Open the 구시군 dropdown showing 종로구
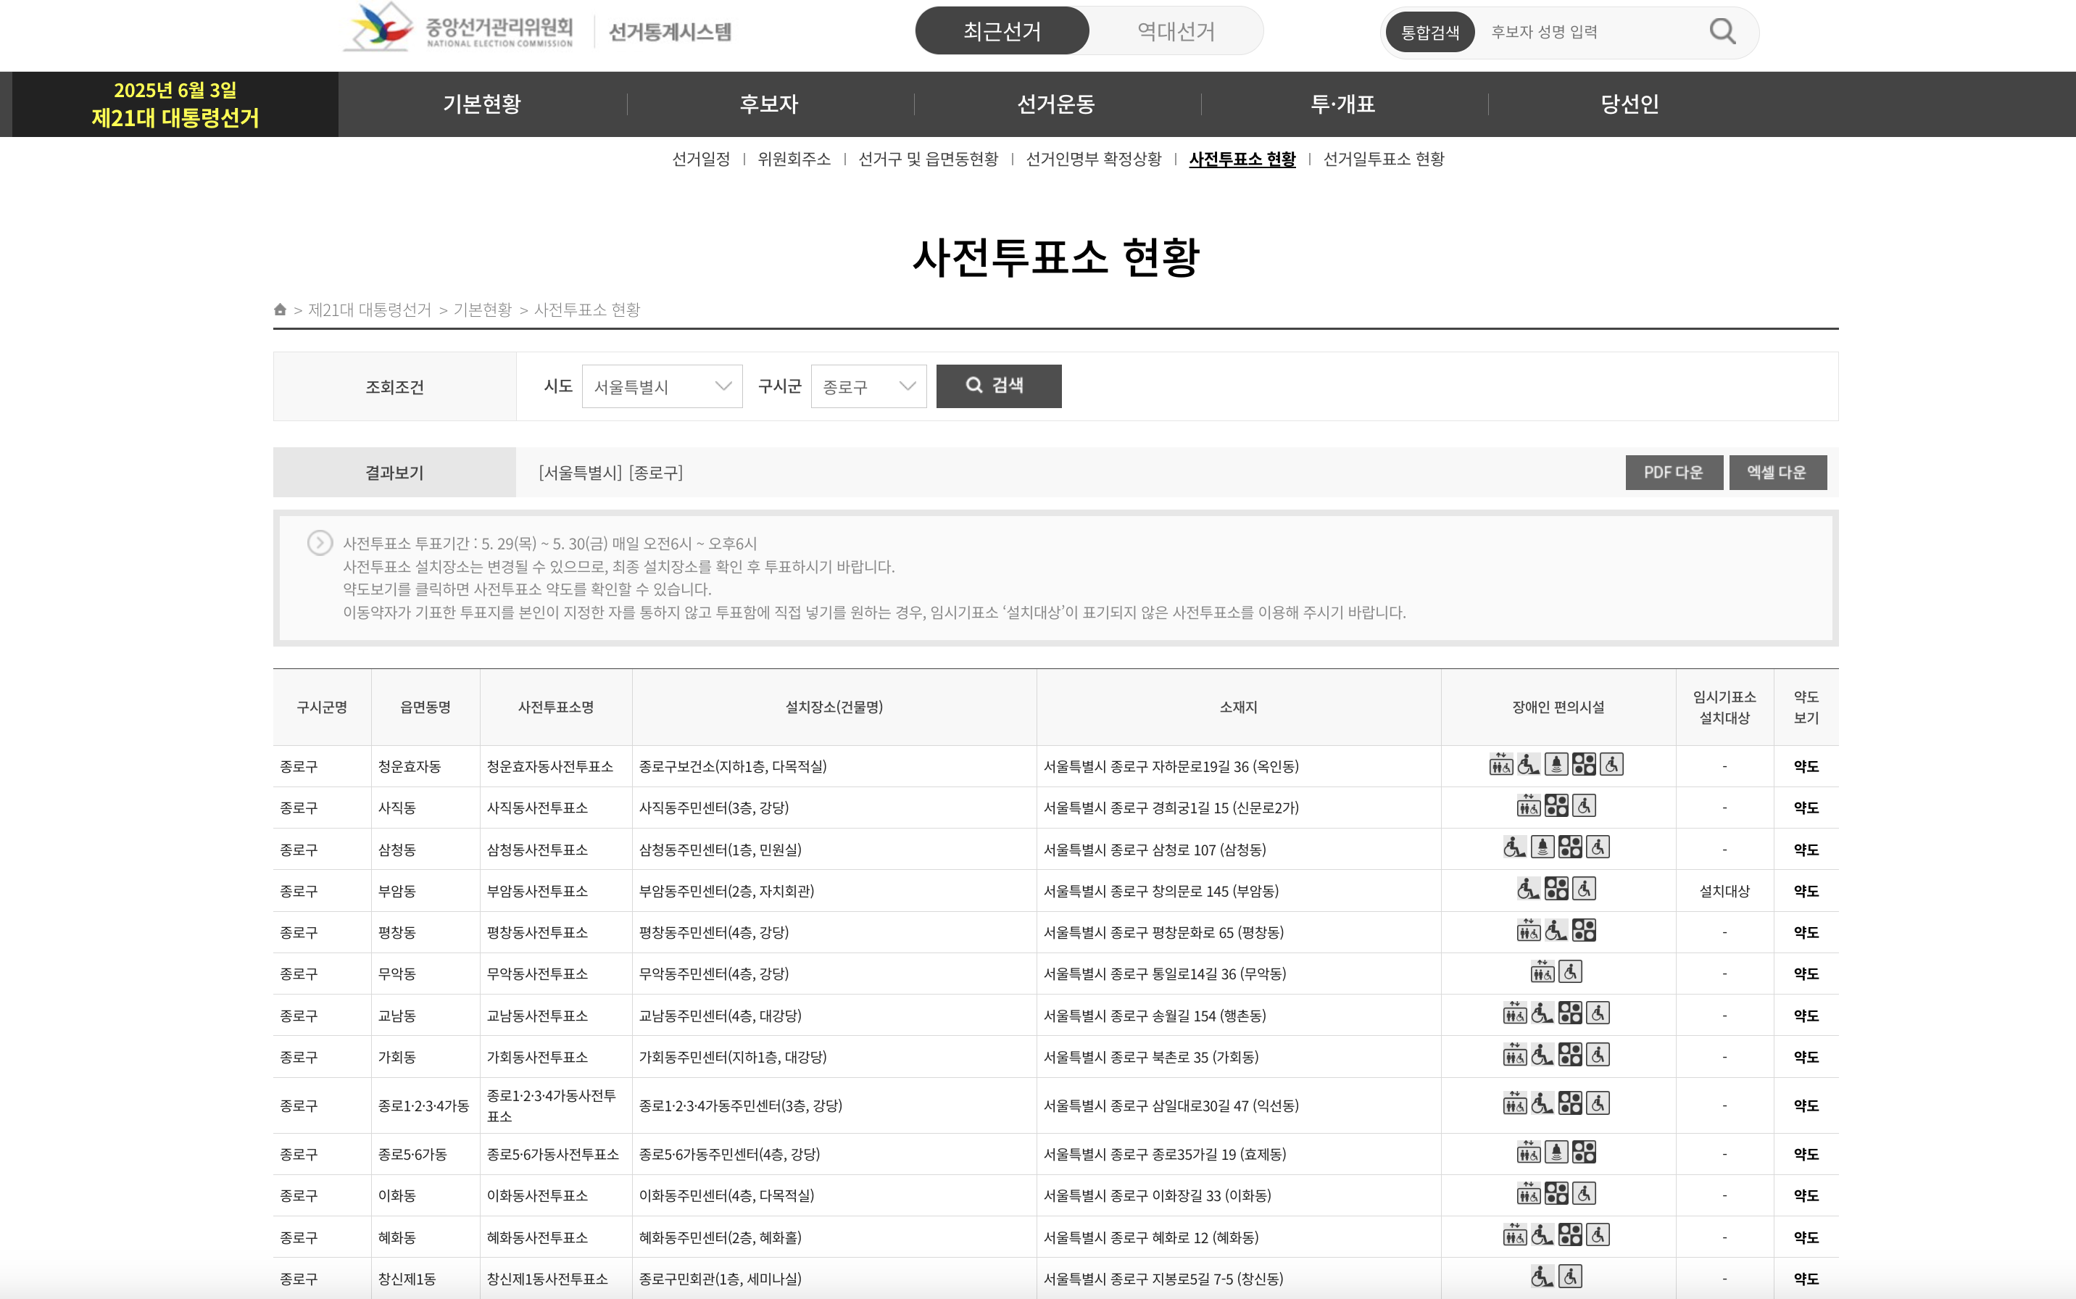The width and height of the screenshot is (2076, 1299). (868, 386)
